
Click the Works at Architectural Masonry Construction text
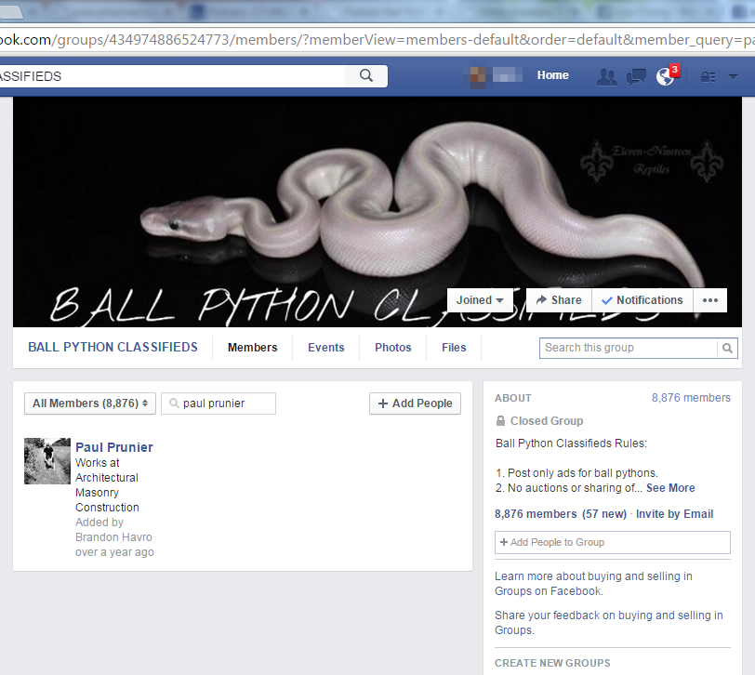[x=107, y=484]
